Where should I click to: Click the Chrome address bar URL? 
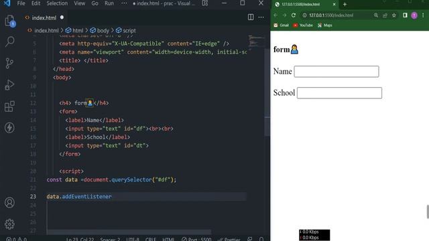(x=331, y=15)
